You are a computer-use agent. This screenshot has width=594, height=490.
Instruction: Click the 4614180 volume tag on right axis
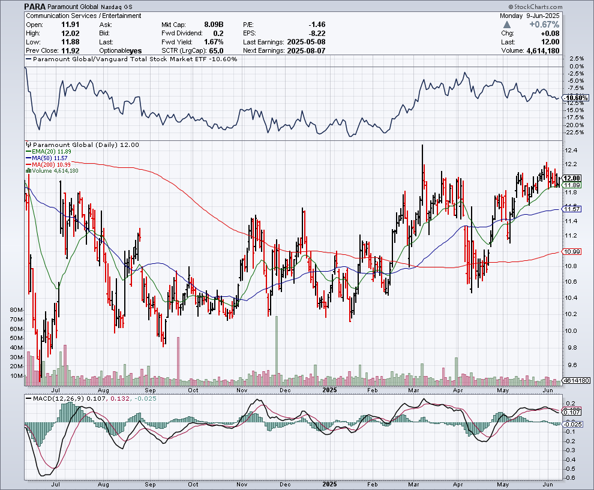(576, 381)
